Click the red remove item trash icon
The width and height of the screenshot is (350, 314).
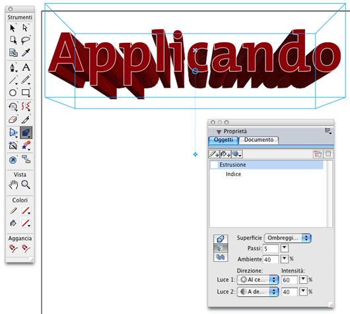coord(318,154)
